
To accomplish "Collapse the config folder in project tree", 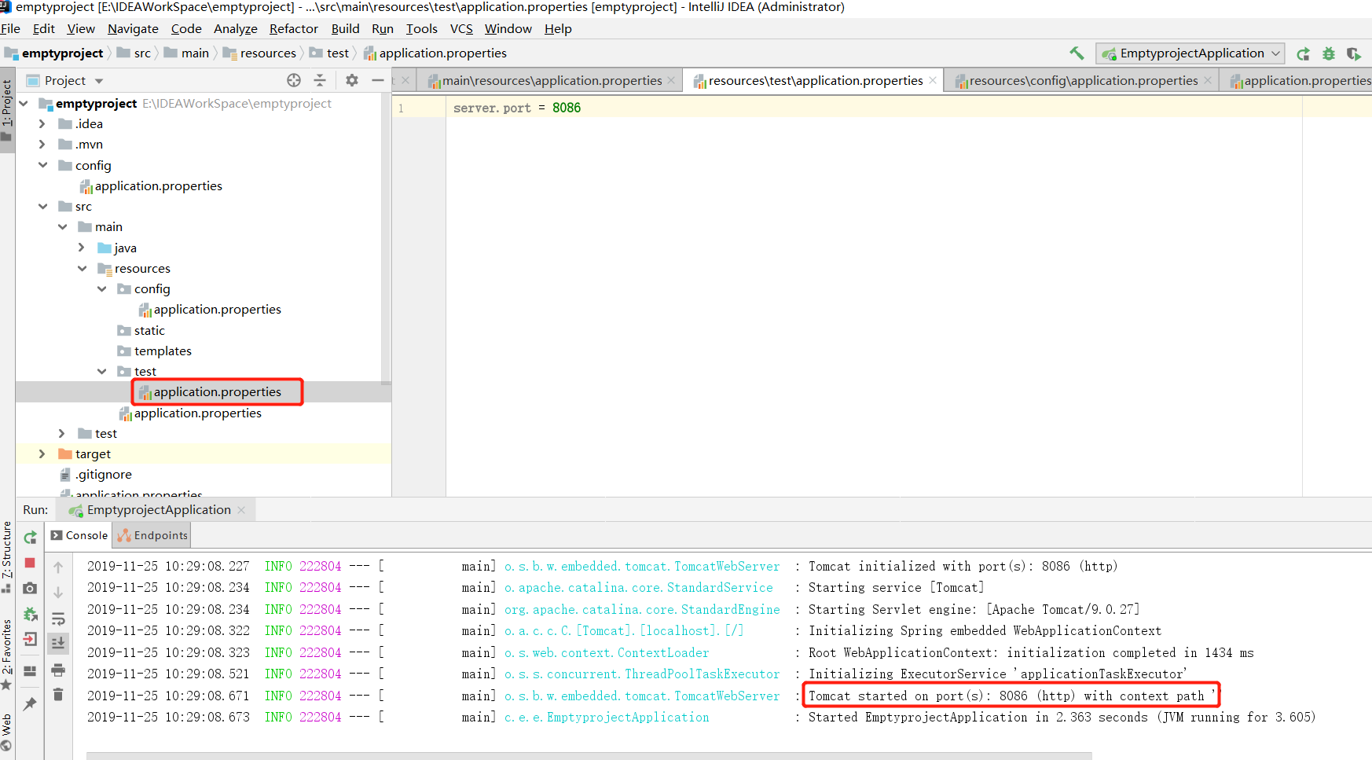I will click(43, 165).
